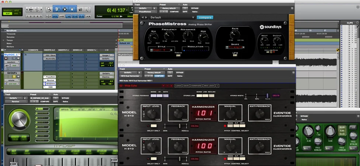Open the Triangle Shape selector
Screen dimensions: 360x166
(x=235, y=47)
